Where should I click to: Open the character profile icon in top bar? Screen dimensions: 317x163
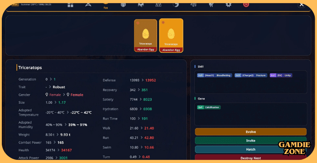(x=88, y=5)
